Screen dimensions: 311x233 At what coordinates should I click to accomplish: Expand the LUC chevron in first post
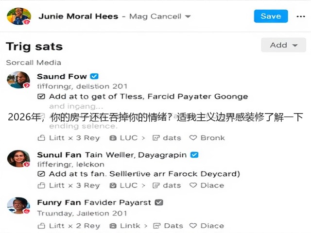tap(143, 138)
